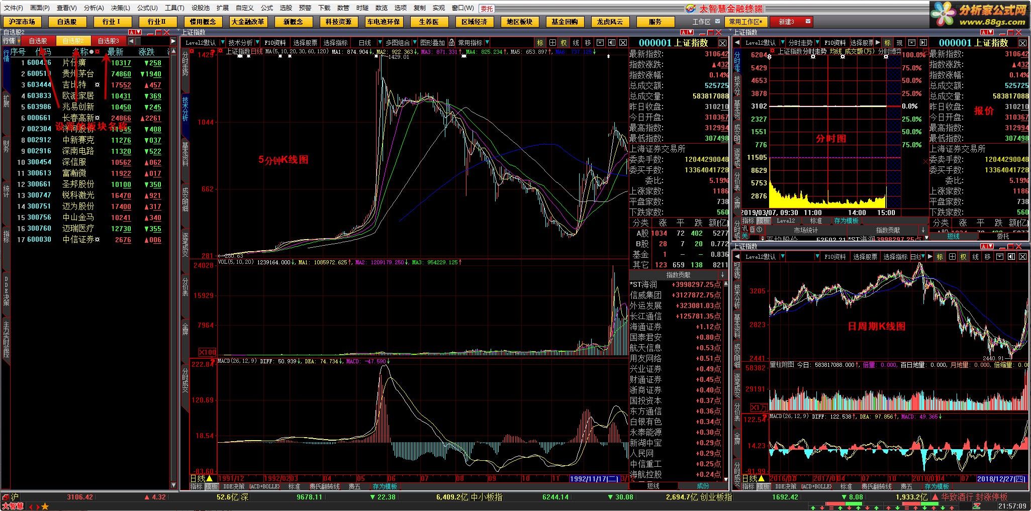Toggle the 现 button in 分时走势 toolbar
The height and width of the screenshot is (511, 1031).
click(899, 43)
